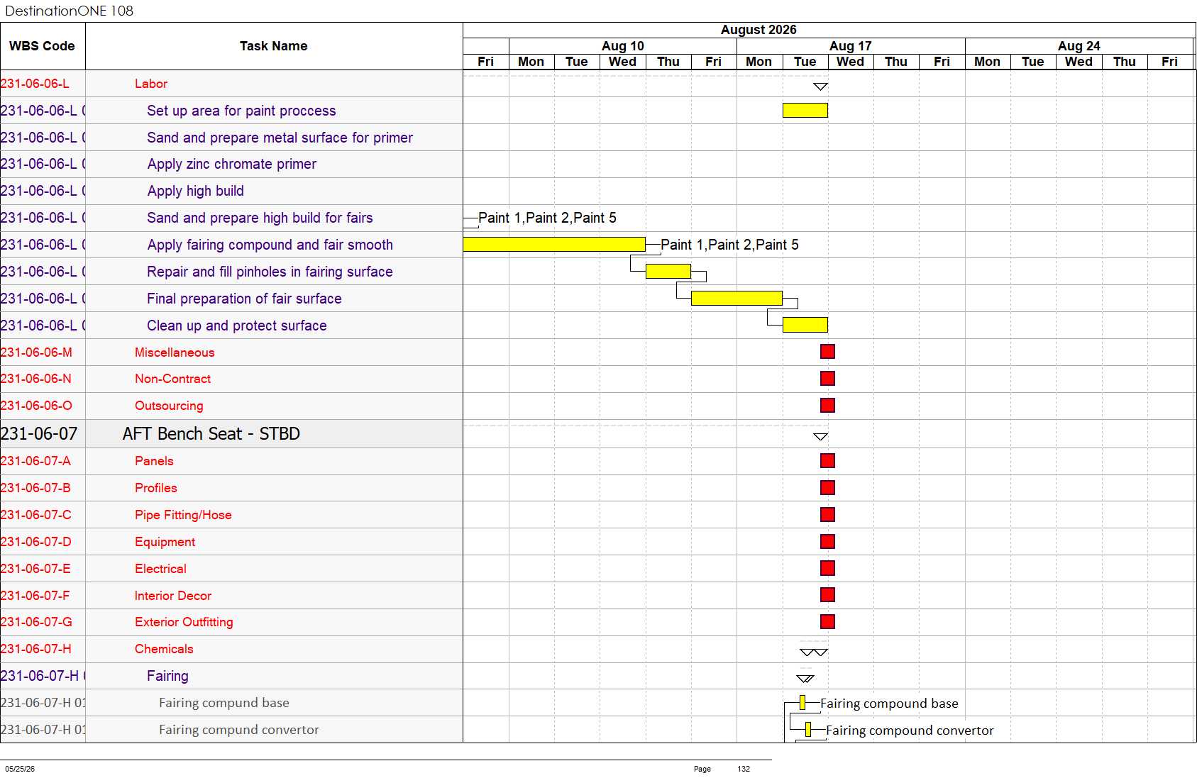1197x778 pixels.
Task: Click WBS code 231-06-06-N
Action: (36, 379)
